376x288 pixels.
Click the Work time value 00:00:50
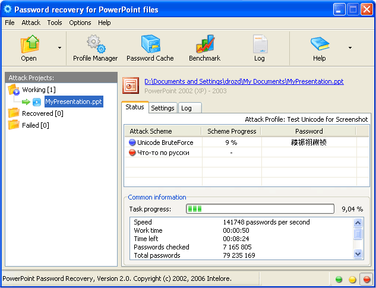click(236, 230)
